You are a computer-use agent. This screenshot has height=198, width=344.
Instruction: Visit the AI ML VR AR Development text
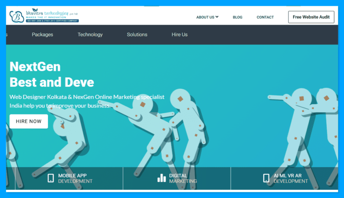coord(291,178)
